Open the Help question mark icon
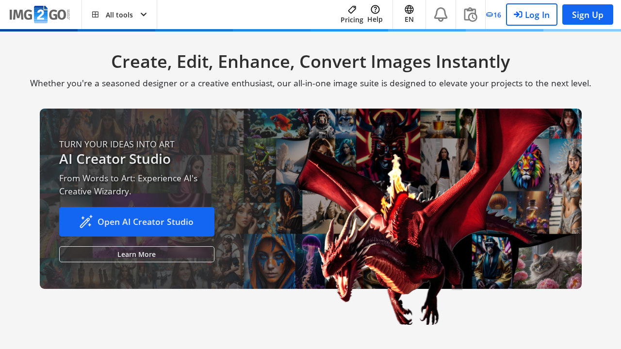The height and width of the screenshot is (349, 621). (375, 8)
